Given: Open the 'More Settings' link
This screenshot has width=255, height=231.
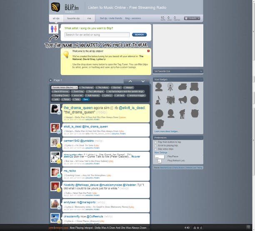Looking at the screenshot, I should (161, 153).
